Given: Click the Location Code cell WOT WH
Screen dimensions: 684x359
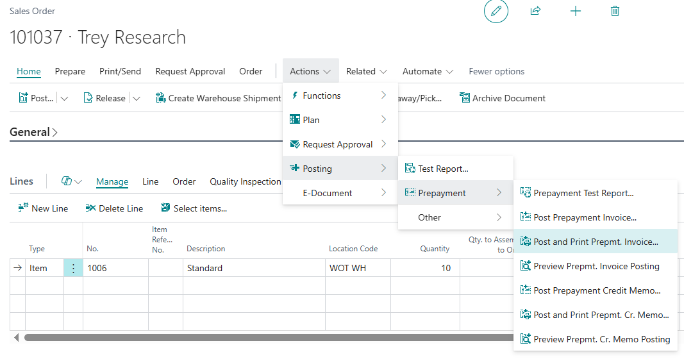Looking at the screenshot, I should [358, 268].
